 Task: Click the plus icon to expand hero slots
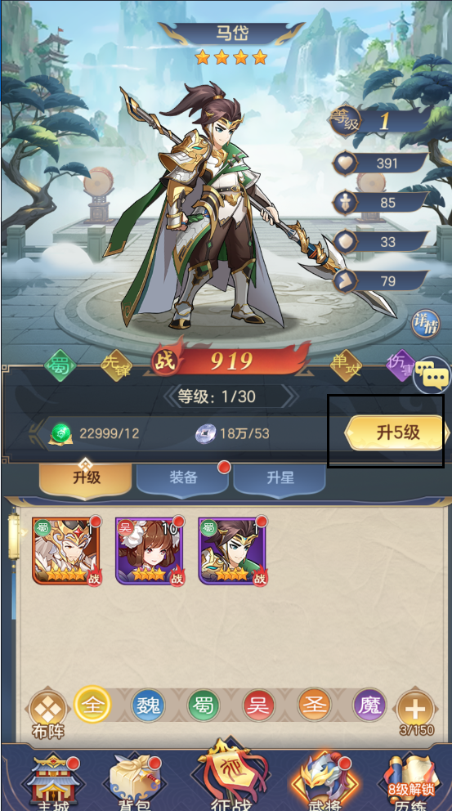click(415, 710)
